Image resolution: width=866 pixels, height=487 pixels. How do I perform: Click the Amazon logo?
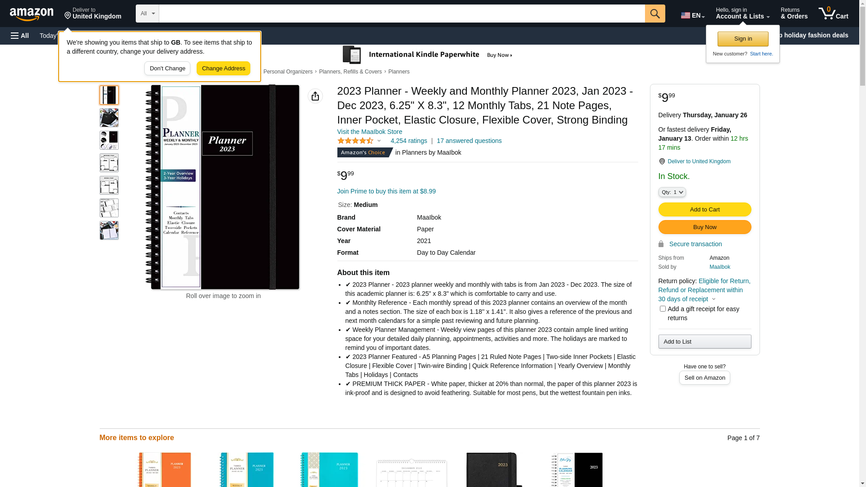pos(32,14)
